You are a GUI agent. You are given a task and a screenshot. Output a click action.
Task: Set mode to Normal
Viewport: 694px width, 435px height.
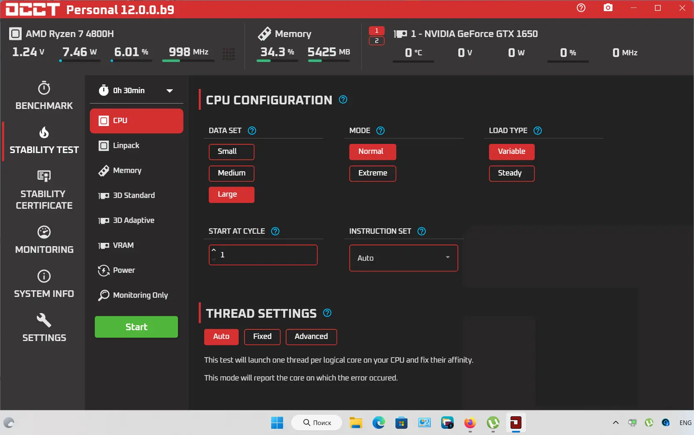pyautogui.click(x=373, y=152)
